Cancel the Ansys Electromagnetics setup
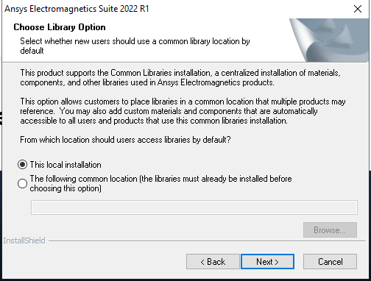Image resolution: width=371 pixels, height=281 pixels. point(330,262)
